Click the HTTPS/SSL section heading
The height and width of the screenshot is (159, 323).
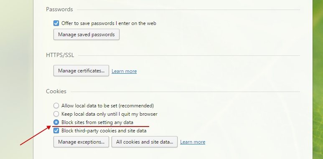pos(60,55)
